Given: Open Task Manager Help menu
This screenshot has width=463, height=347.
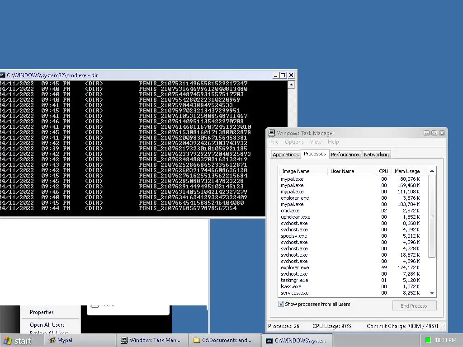Looking at the screenshot, I should click(x=333, y=142).
